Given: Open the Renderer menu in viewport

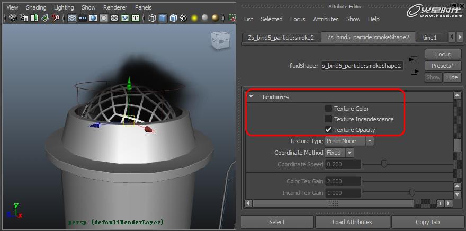Looking at the screenshot, I should (115, 7).
